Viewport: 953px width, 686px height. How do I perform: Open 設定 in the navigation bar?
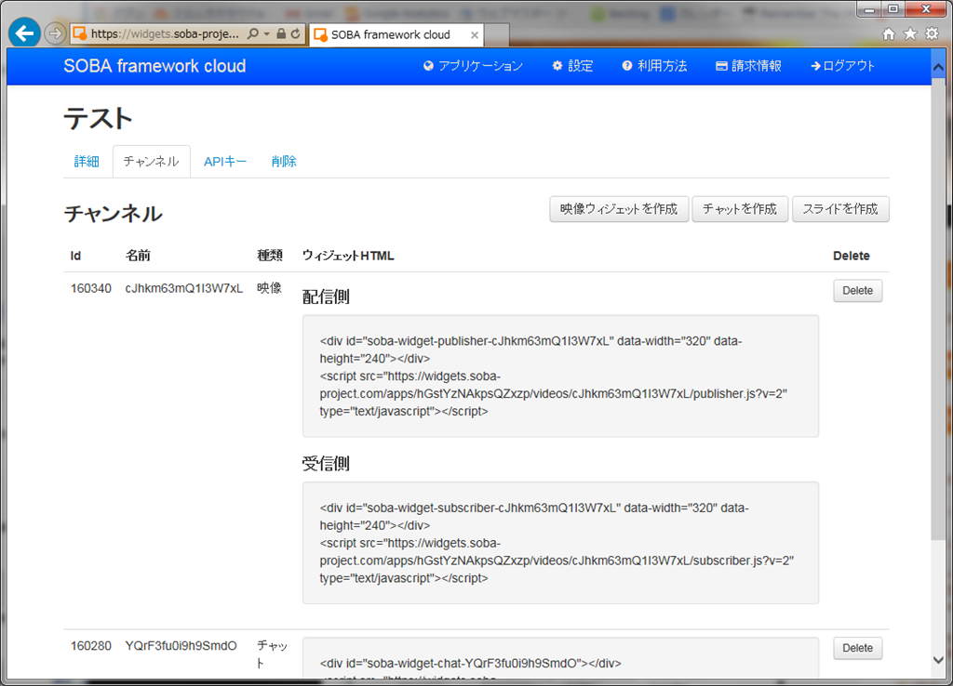(572, 66)
